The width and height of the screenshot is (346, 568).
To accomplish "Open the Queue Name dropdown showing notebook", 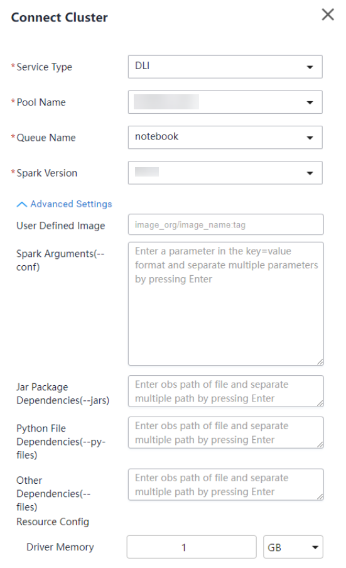I will [225, 138].
